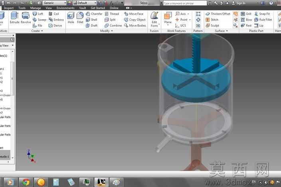Click the Help question mark icon
Screen dimensions: 281x187
pos(271,3)
